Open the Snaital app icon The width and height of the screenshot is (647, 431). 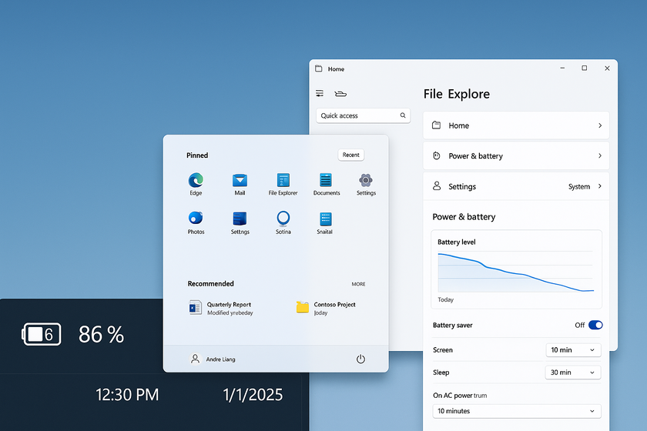click(325, 219)
